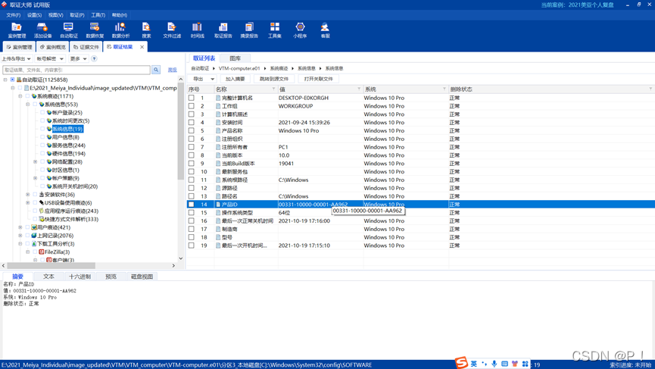This screenshot has width=655, height=369.
Task: Open the 导出 dropdown in results toolbar
Action: point(203,79)
